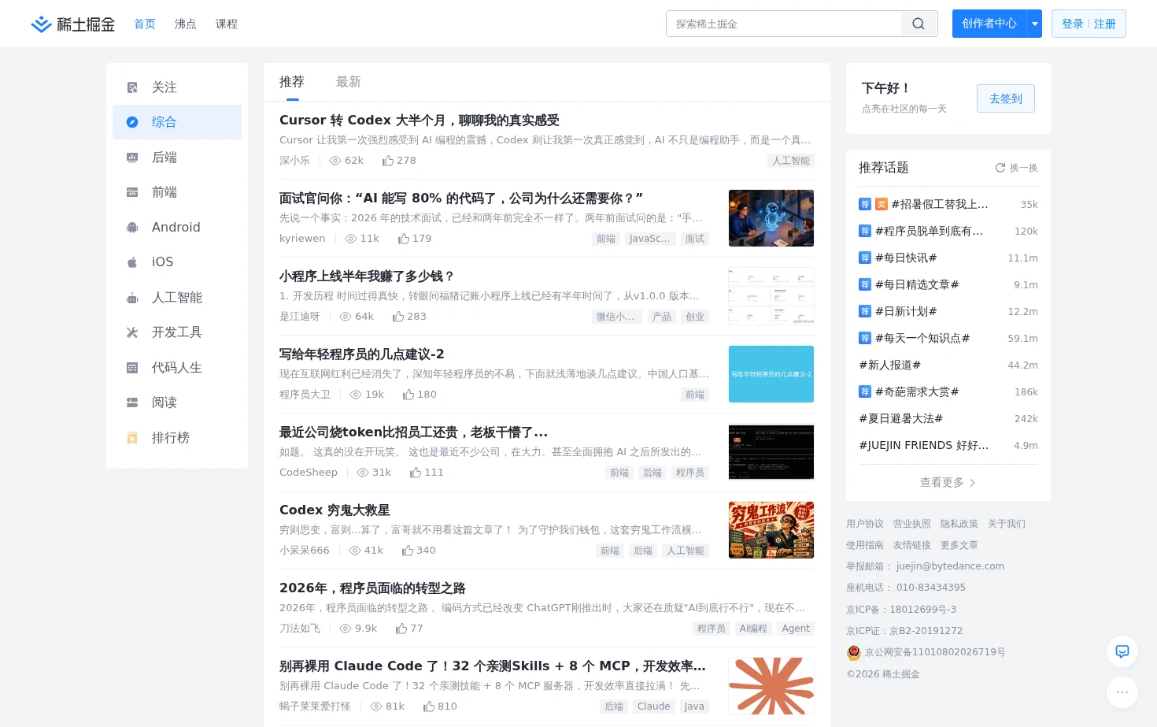This screenshot has width=1157, height=727.
Task: Click the like icon on the 小程序上线半年 article
Action: [398, 317]
